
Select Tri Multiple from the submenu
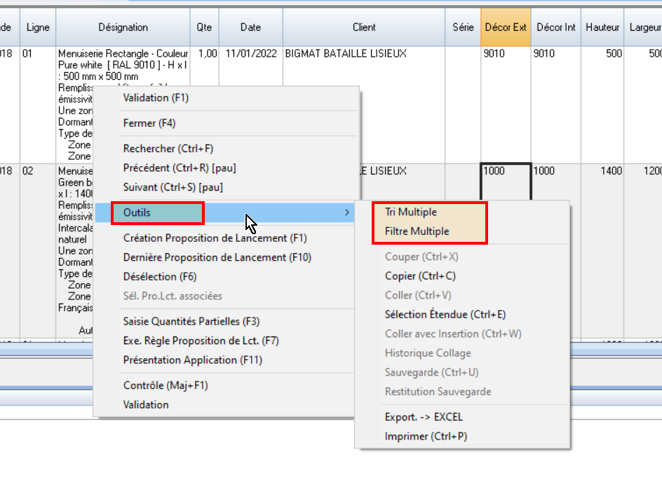click(x=411, y=212)
